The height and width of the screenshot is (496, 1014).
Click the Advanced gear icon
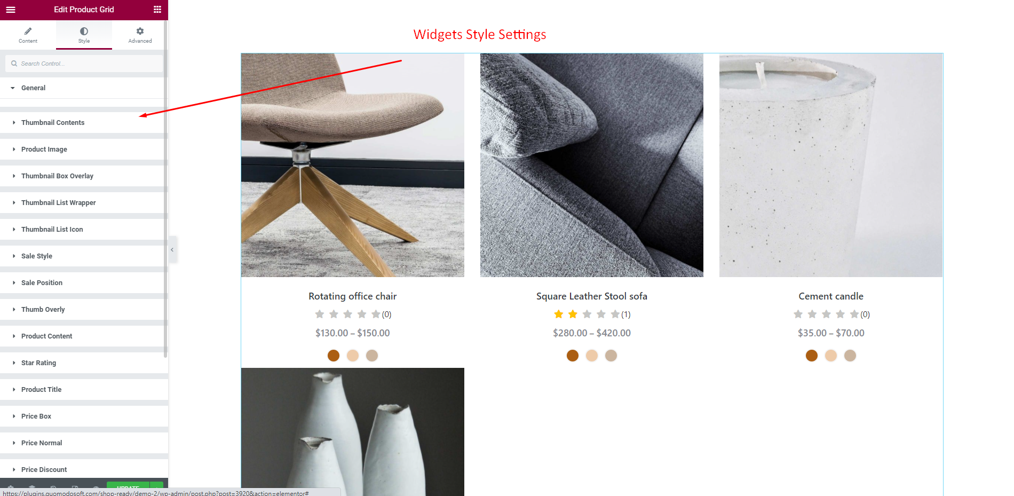pyautogui.click(x=140, y=31)
